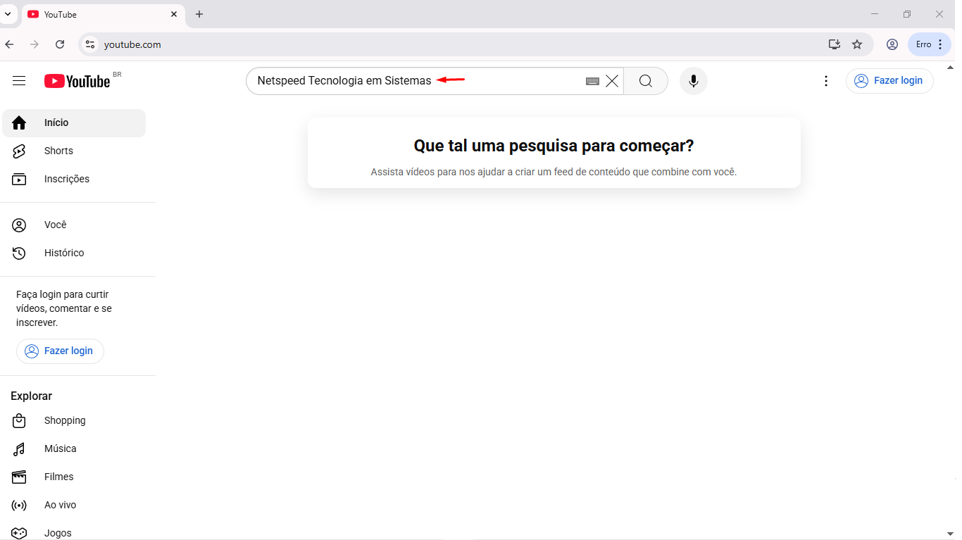Open YouTube settings three-dot menu
The height and width of the screenshot is (540, 962).
click(826, 81)
